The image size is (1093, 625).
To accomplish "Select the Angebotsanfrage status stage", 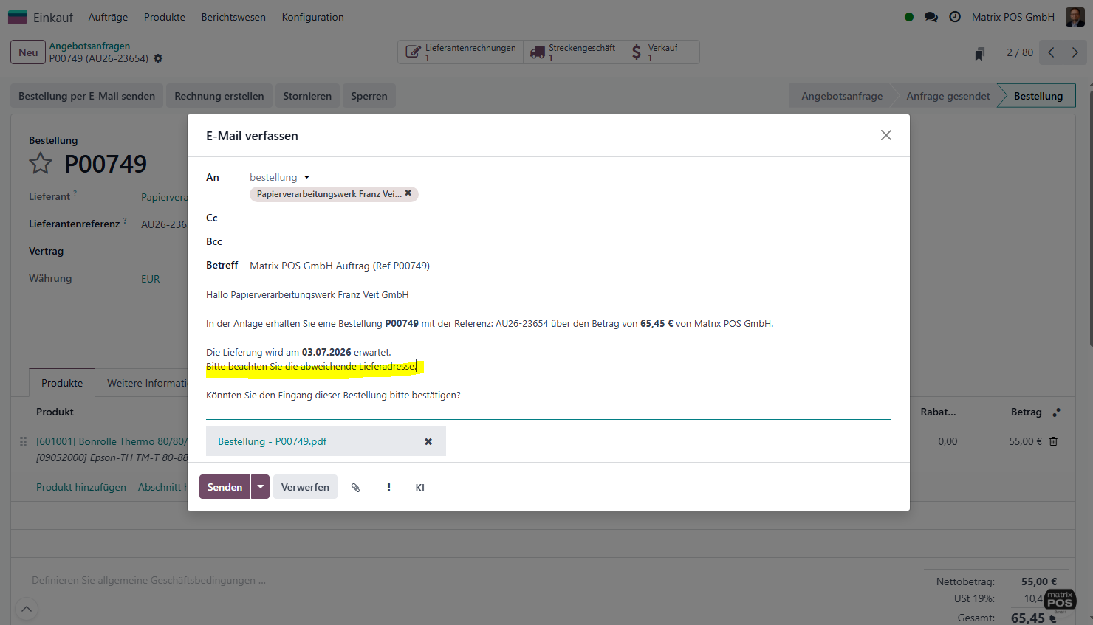I will pyautogui.click(x=842, y=96).
